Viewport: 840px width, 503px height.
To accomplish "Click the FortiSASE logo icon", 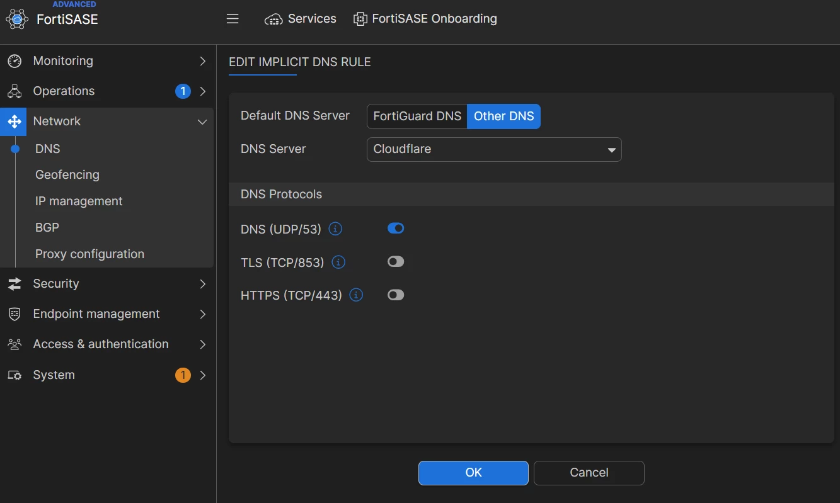I will point(17,19).
